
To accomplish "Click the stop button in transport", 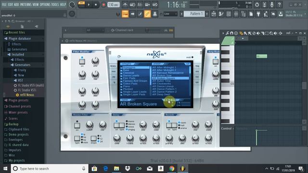I will tap(96, 5).
